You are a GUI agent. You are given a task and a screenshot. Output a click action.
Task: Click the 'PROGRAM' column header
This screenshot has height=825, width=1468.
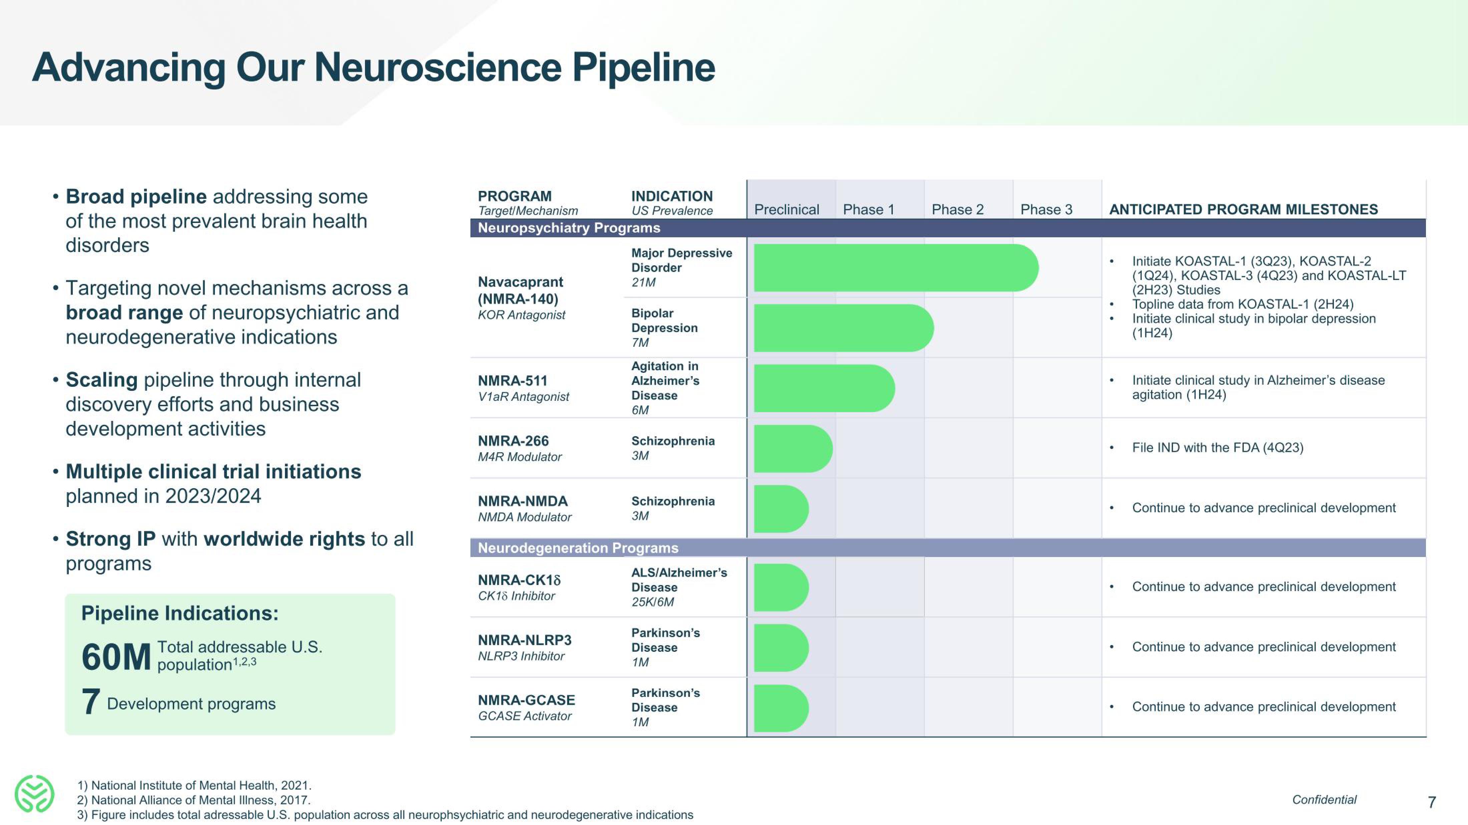[514, 196]
